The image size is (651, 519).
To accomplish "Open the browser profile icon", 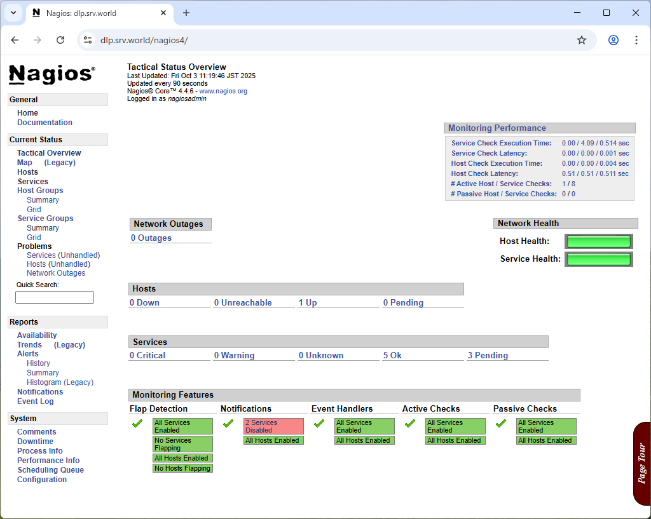I will pos(613,40).
